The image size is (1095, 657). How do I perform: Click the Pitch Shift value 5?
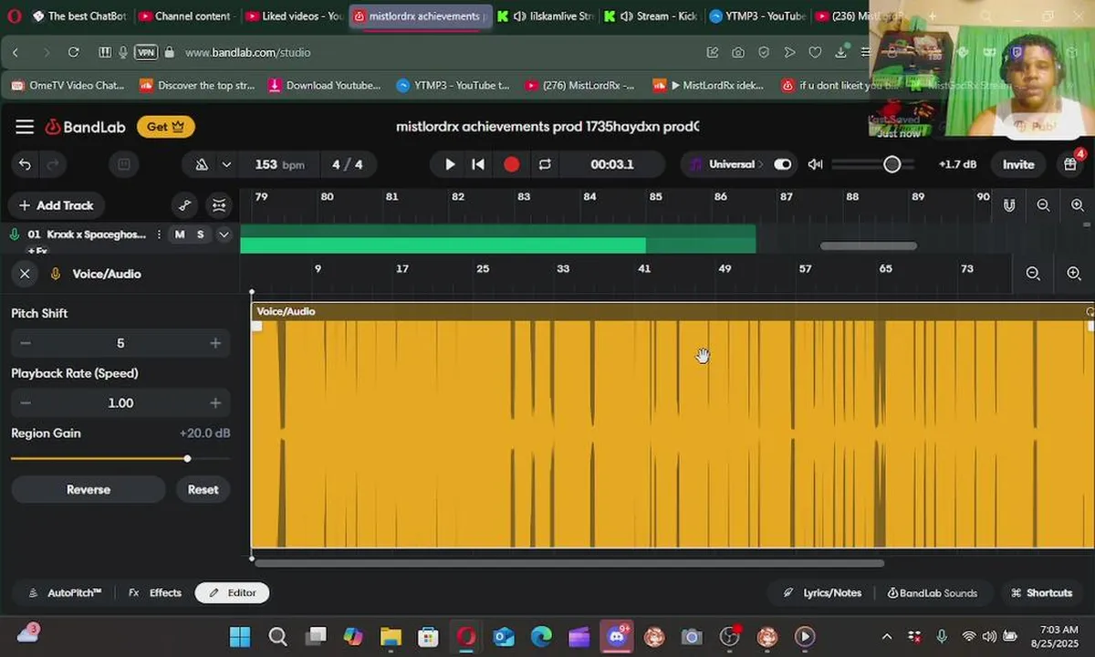(120, 343)
